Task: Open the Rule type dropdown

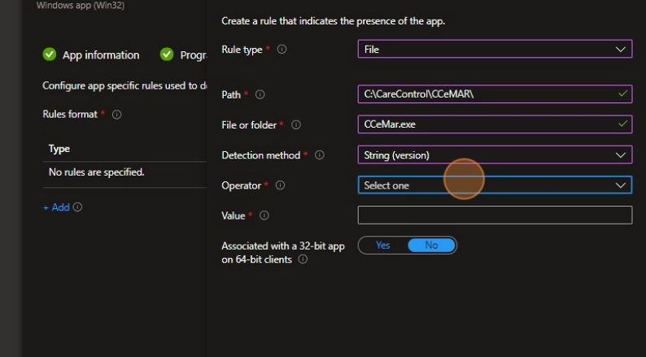Action: (x=494, y=50)
